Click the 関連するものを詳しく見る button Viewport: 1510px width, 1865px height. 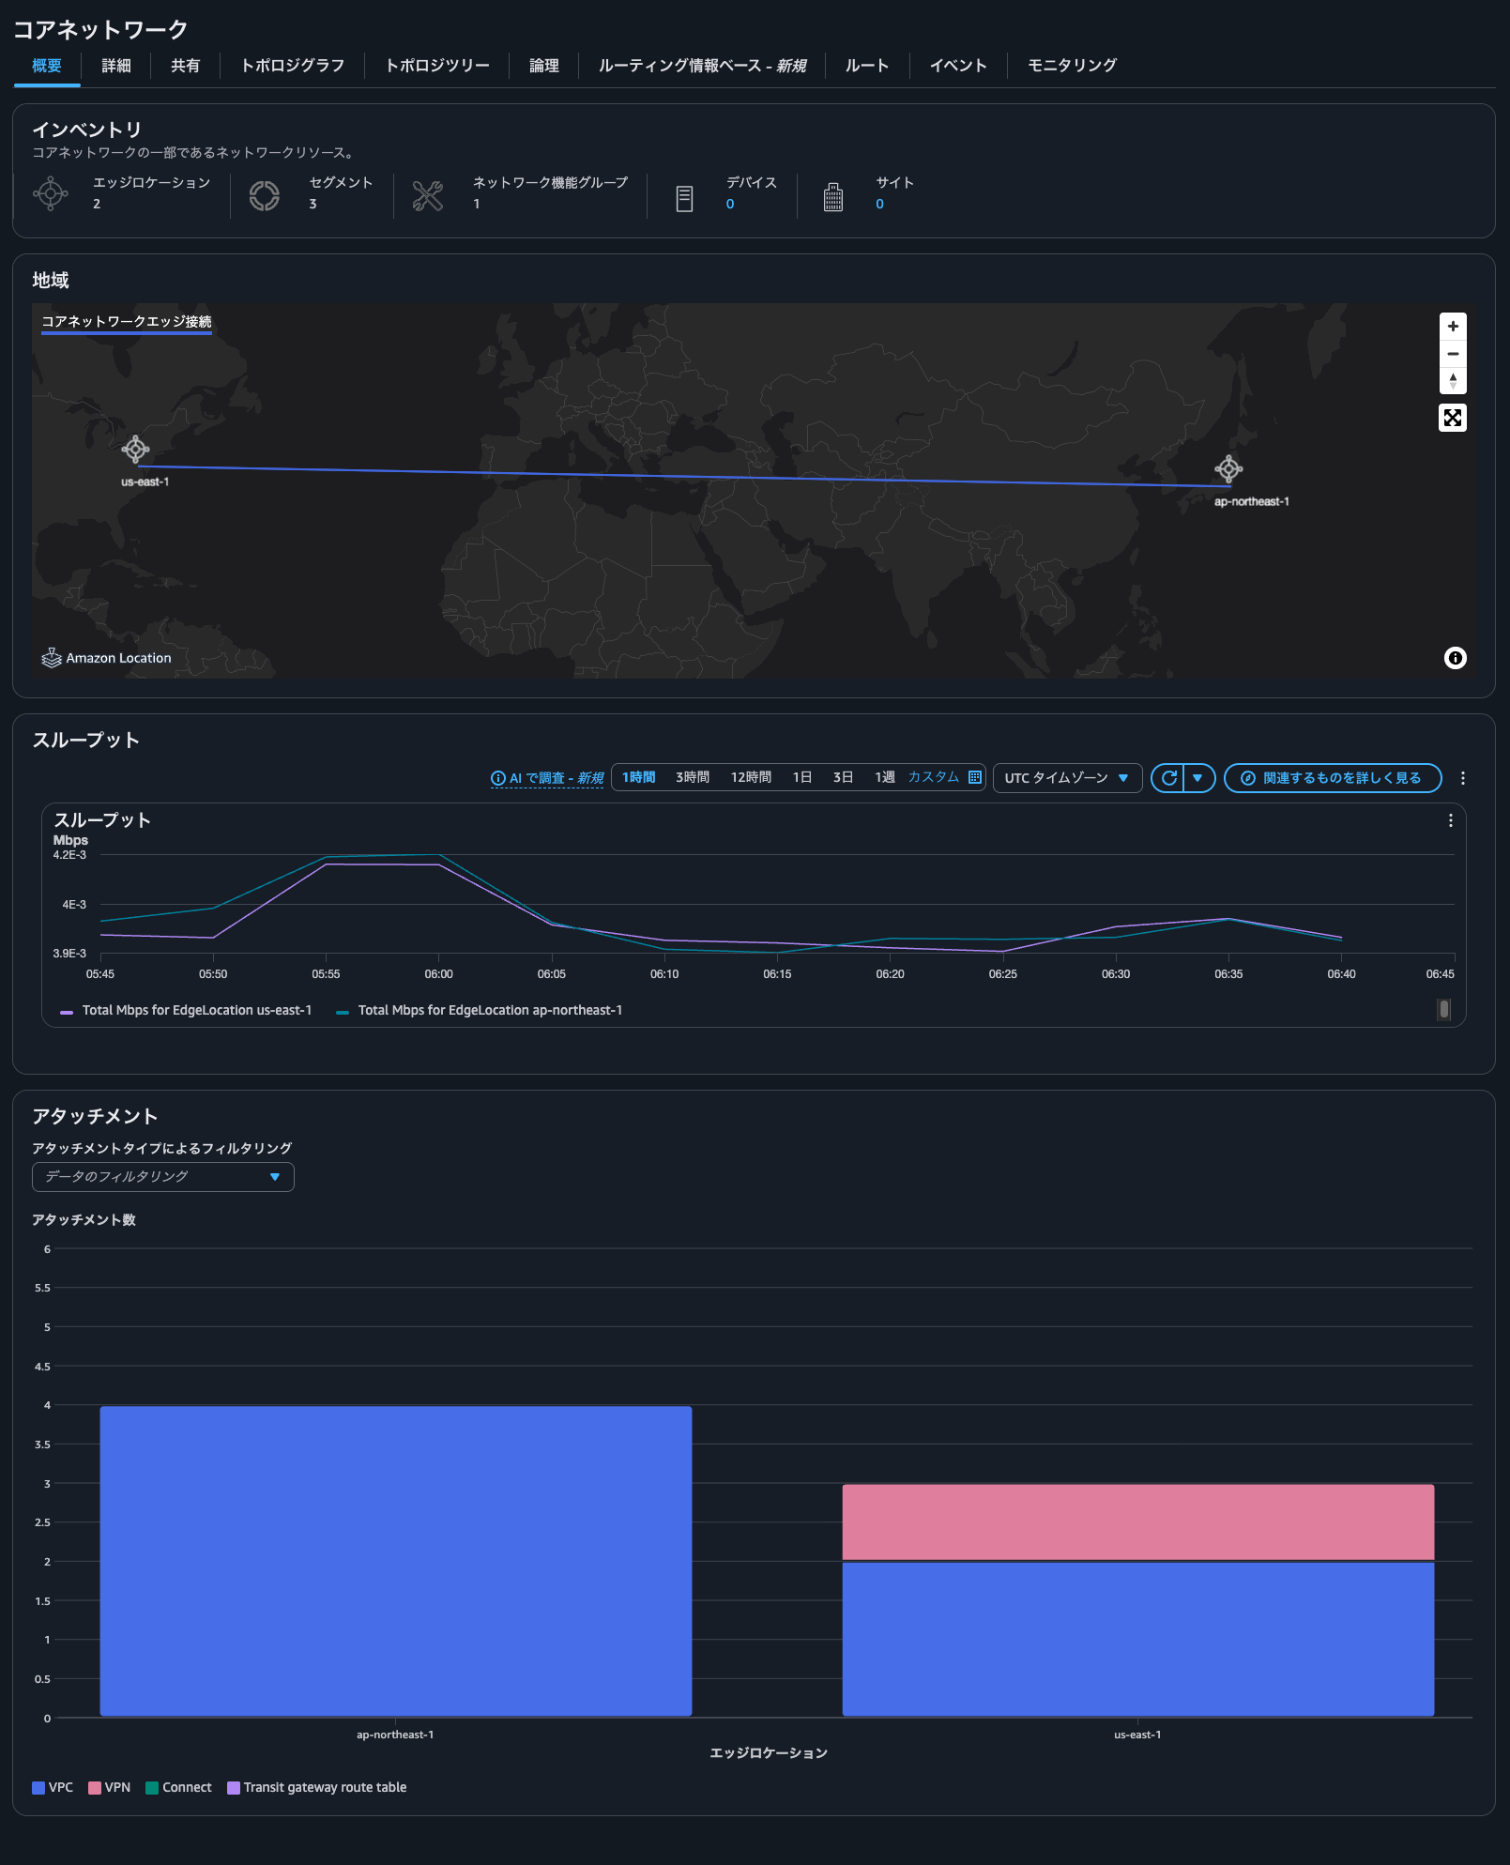(x=1332, y=778)
